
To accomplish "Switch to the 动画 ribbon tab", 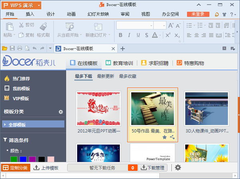I will point(71,14).
